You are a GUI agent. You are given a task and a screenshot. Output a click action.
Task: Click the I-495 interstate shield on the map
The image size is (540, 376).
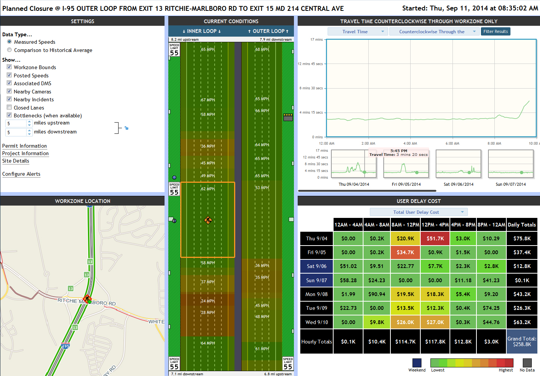pos(65,346)
